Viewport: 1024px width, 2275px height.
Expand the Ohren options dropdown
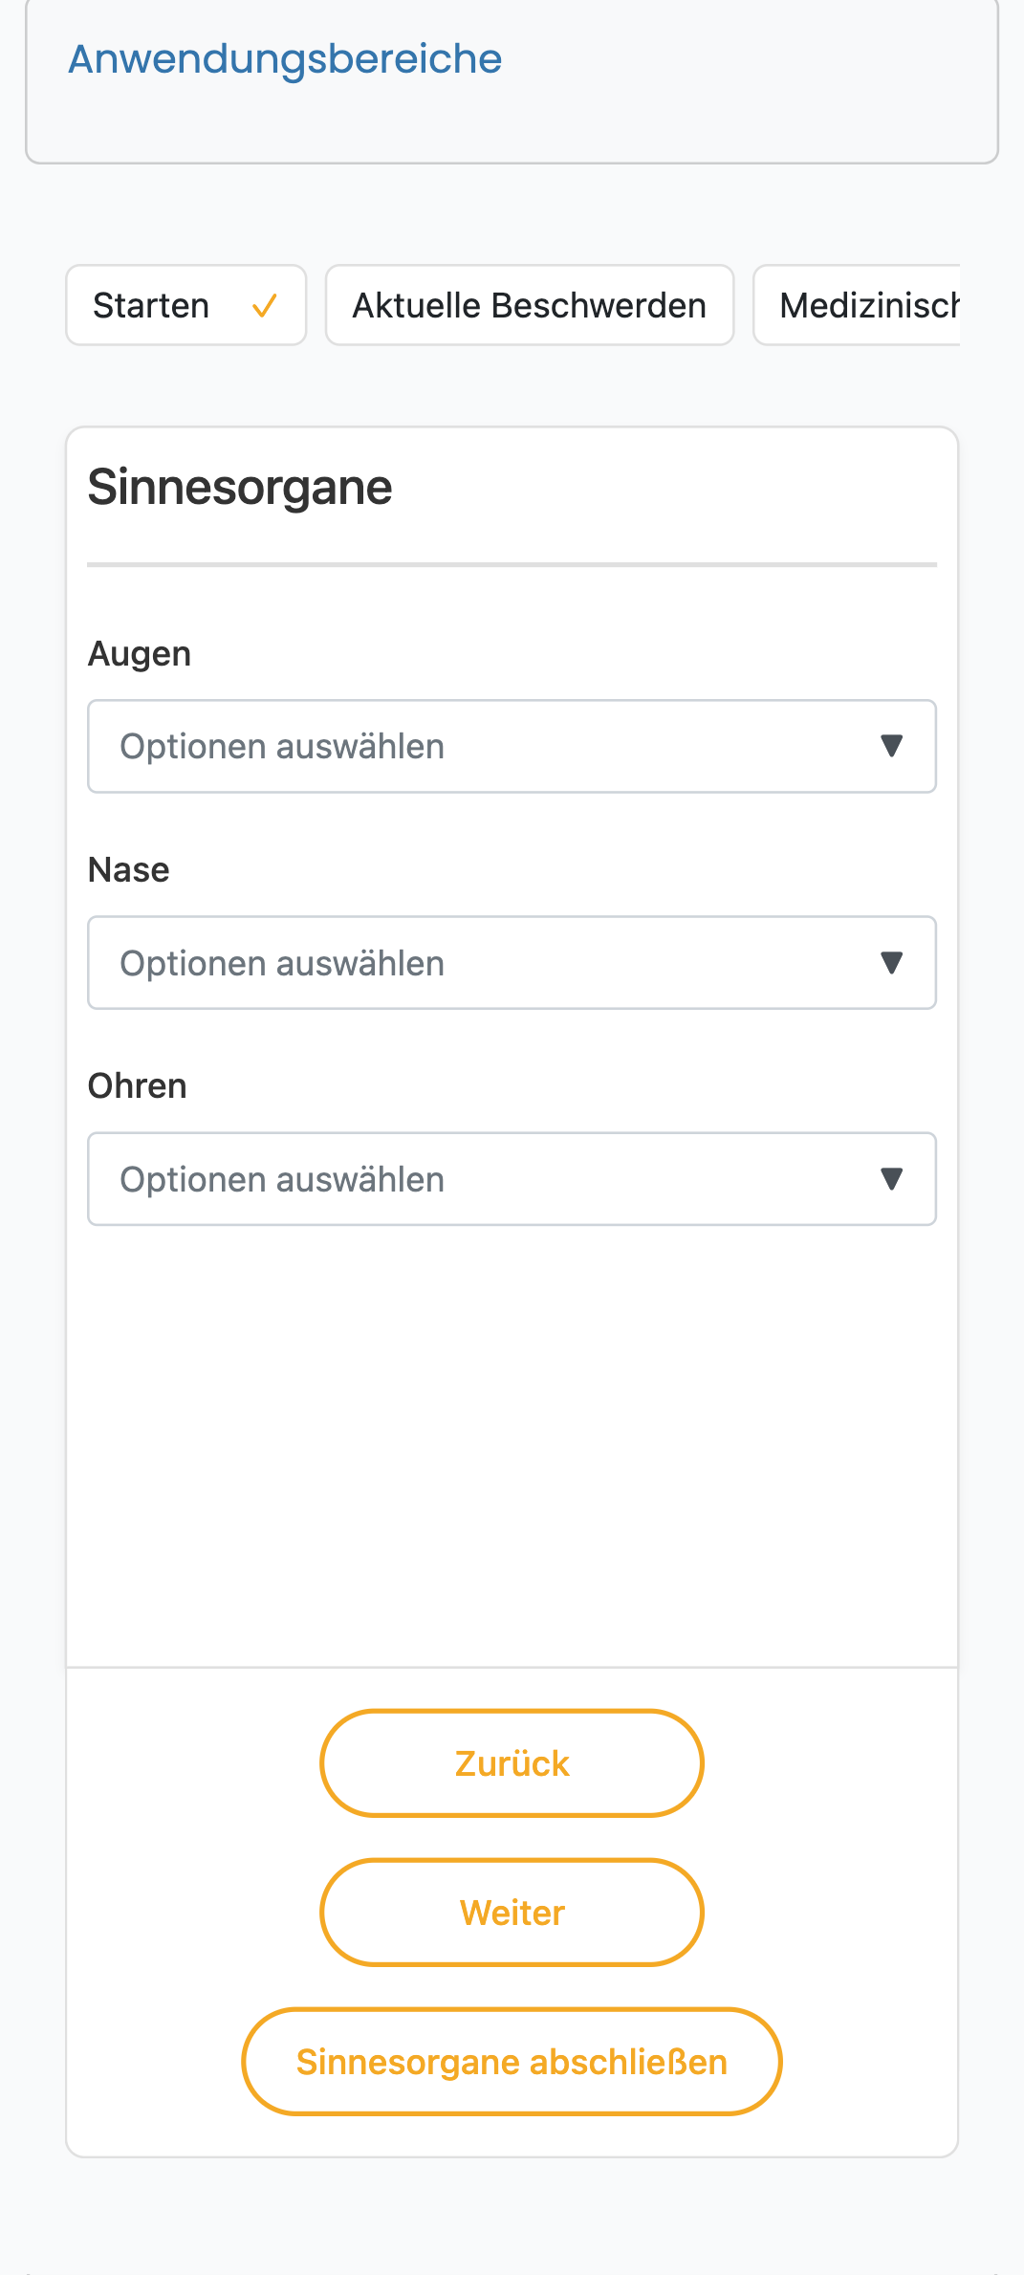512,1179
